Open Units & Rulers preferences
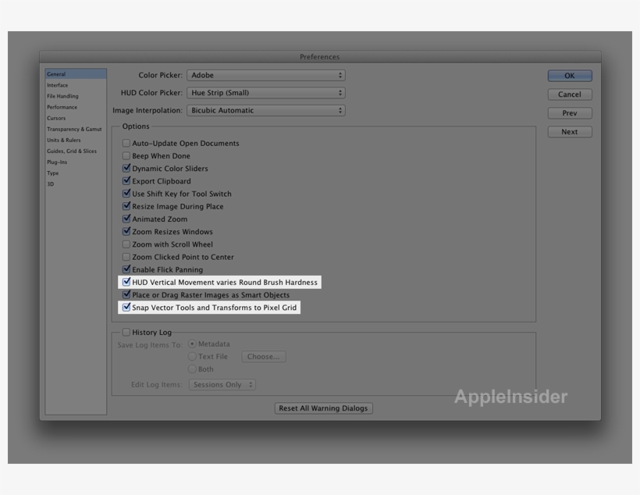This screenshot has width=640, height=495. (x=76, y=140)
